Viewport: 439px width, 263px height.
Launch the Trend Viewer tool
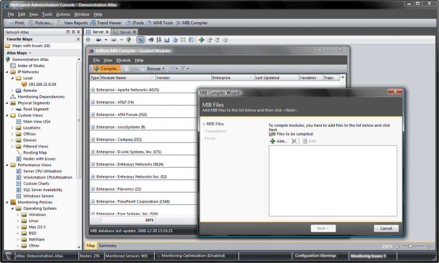click(105, 23)
